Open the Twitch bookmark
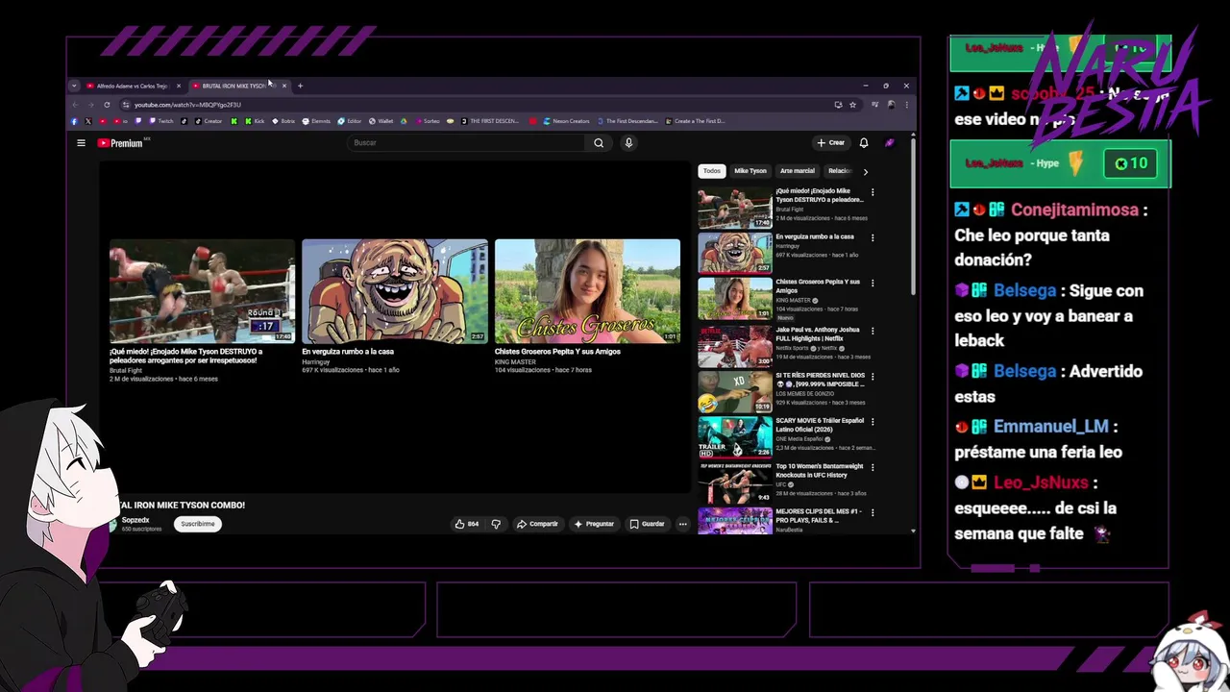Viewport: 1230px width, 692px height. tap(160, 121)
